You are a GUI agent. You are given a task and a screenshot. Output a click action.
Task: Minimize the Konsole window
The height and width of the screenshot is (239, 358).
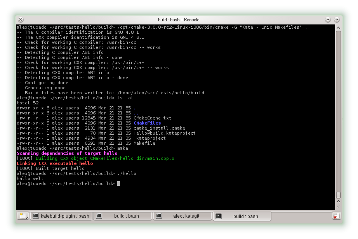pyautogui.click(x=328, y=19)
